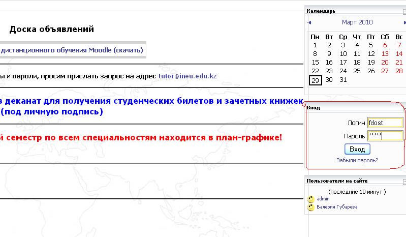Click calendar day 11
Viewport: 406px width, 237px height.
[357, 54]
